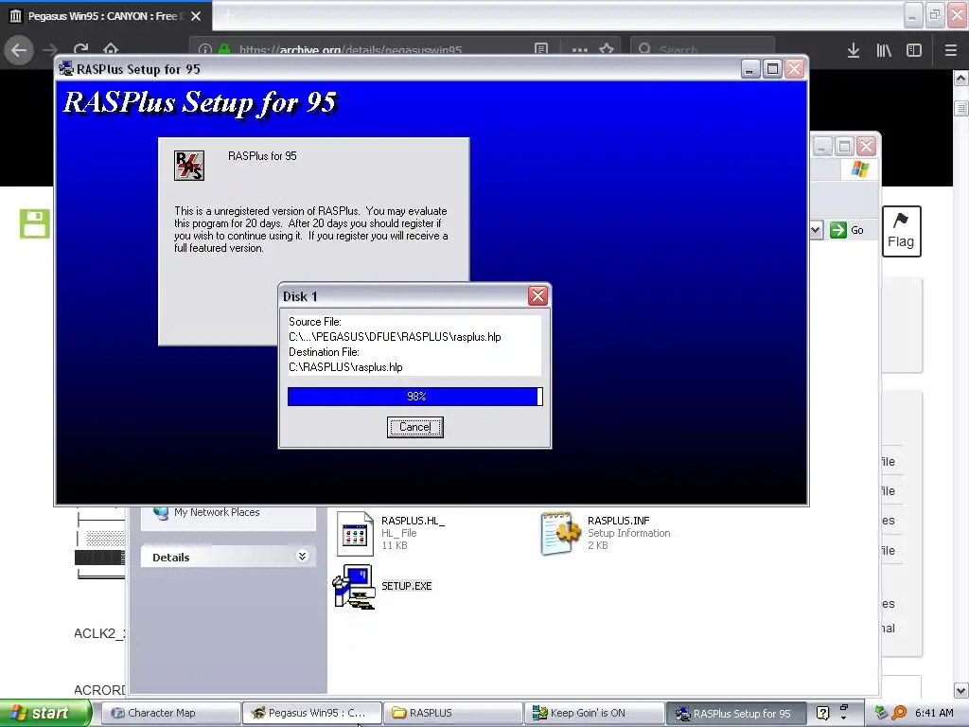Viewport: 969px width, 727px height.
Task: Open the browser hamburger menu
Action: [950, 50]
